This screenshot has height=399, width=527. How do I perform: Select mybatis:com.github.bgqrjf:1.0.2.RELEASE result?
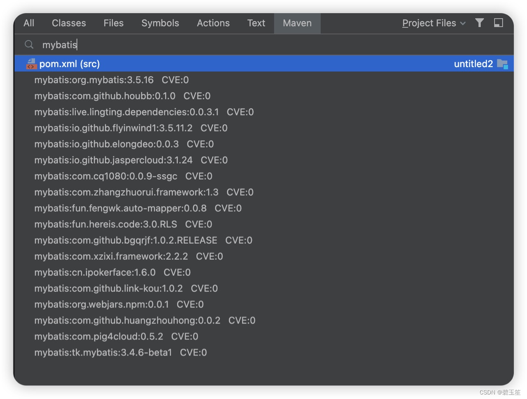click(264, 240)
